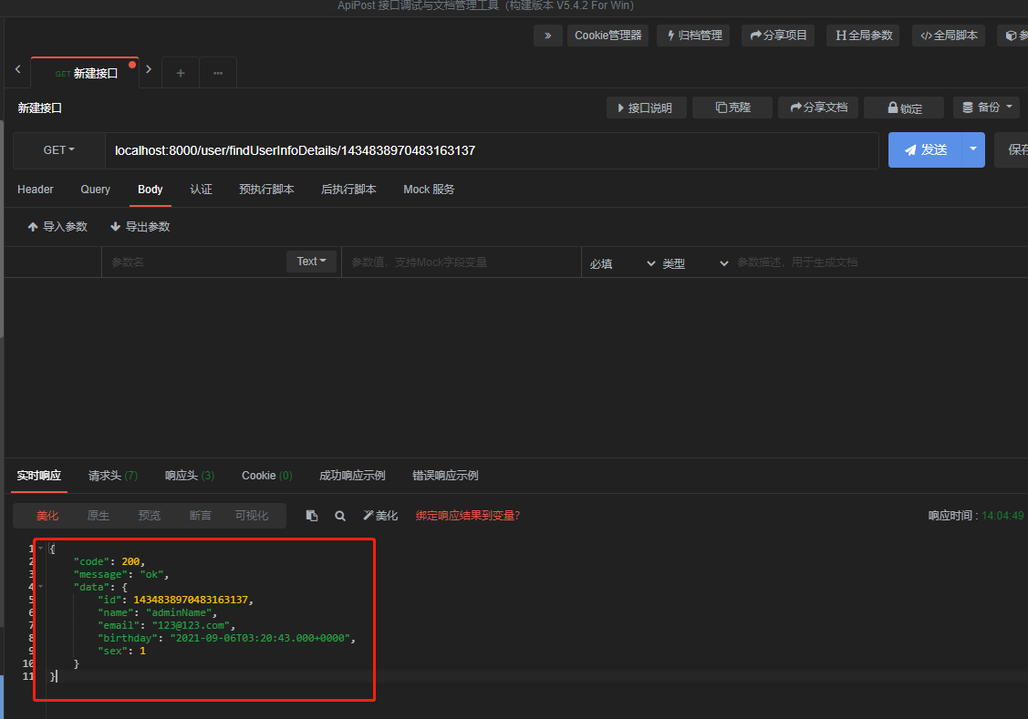The height and width of the screenshot is (719, 1028).
Task: Open the Cookie管理器 manager
Action: coord(607,36)
